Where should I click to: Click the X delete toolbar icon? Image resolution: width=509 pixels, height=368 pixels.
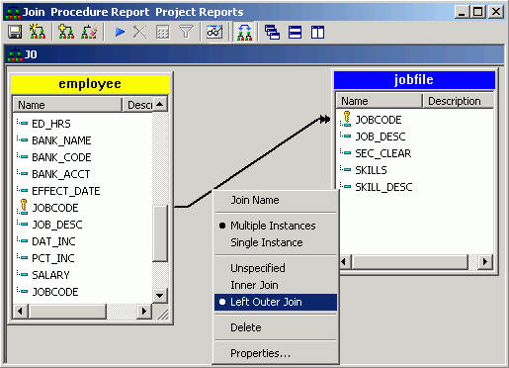point(139,32)
